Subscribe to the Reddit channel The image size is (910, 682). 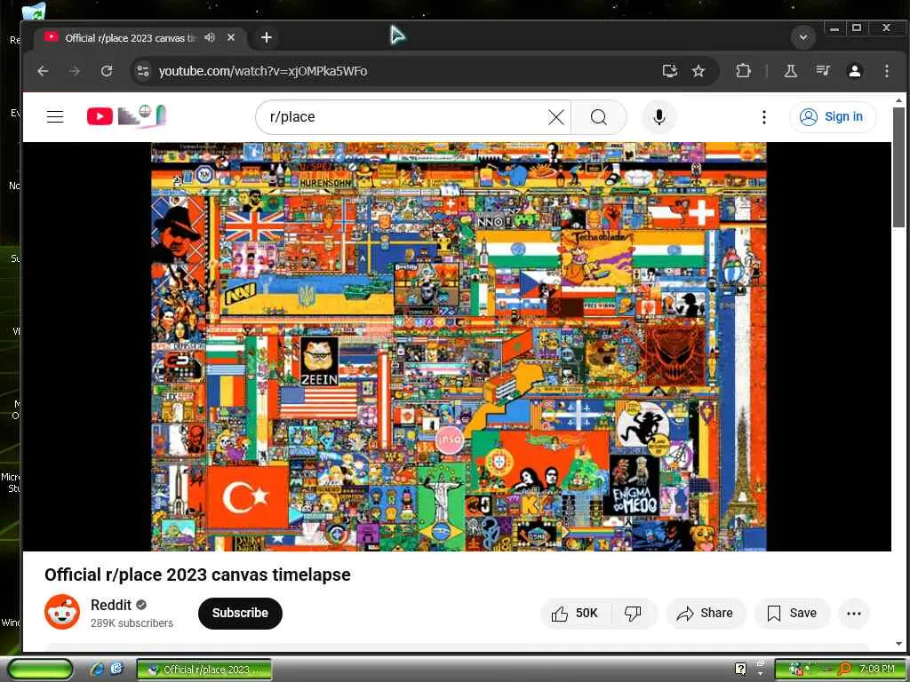240,613
